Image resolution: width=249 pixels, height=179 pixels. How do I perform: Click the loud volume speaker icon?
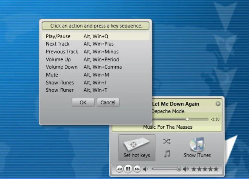(x=186, y=169)
